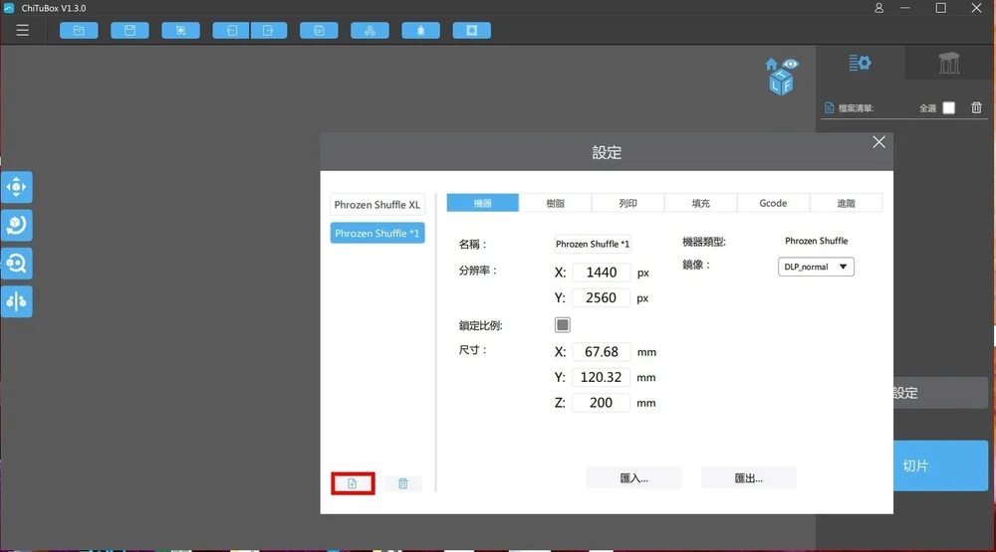The height and width of the screenshot is (552, 996).
Task: Switch to the Gcode tab
Action: pos(773,203)
